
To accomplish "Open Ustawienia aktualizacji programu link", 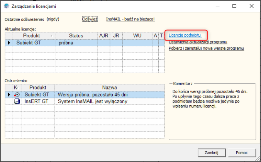I will click(x=198, y=42).
